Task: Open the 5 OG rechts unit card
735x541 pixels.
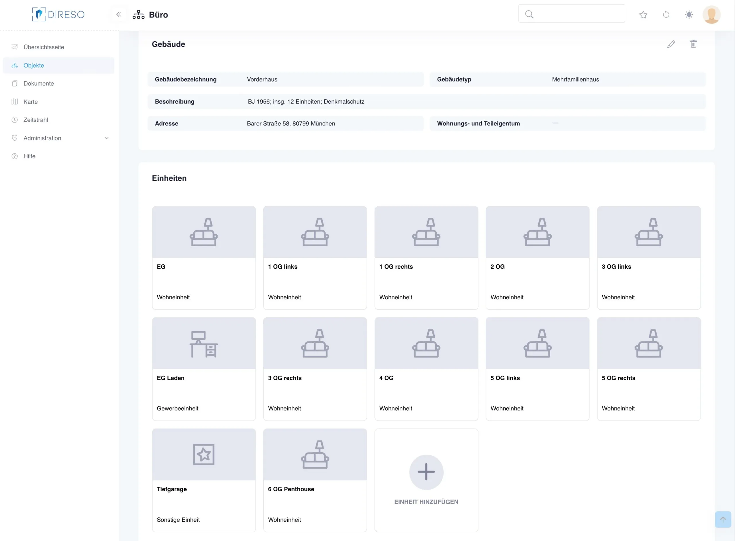Action: (x=649, y=369)
